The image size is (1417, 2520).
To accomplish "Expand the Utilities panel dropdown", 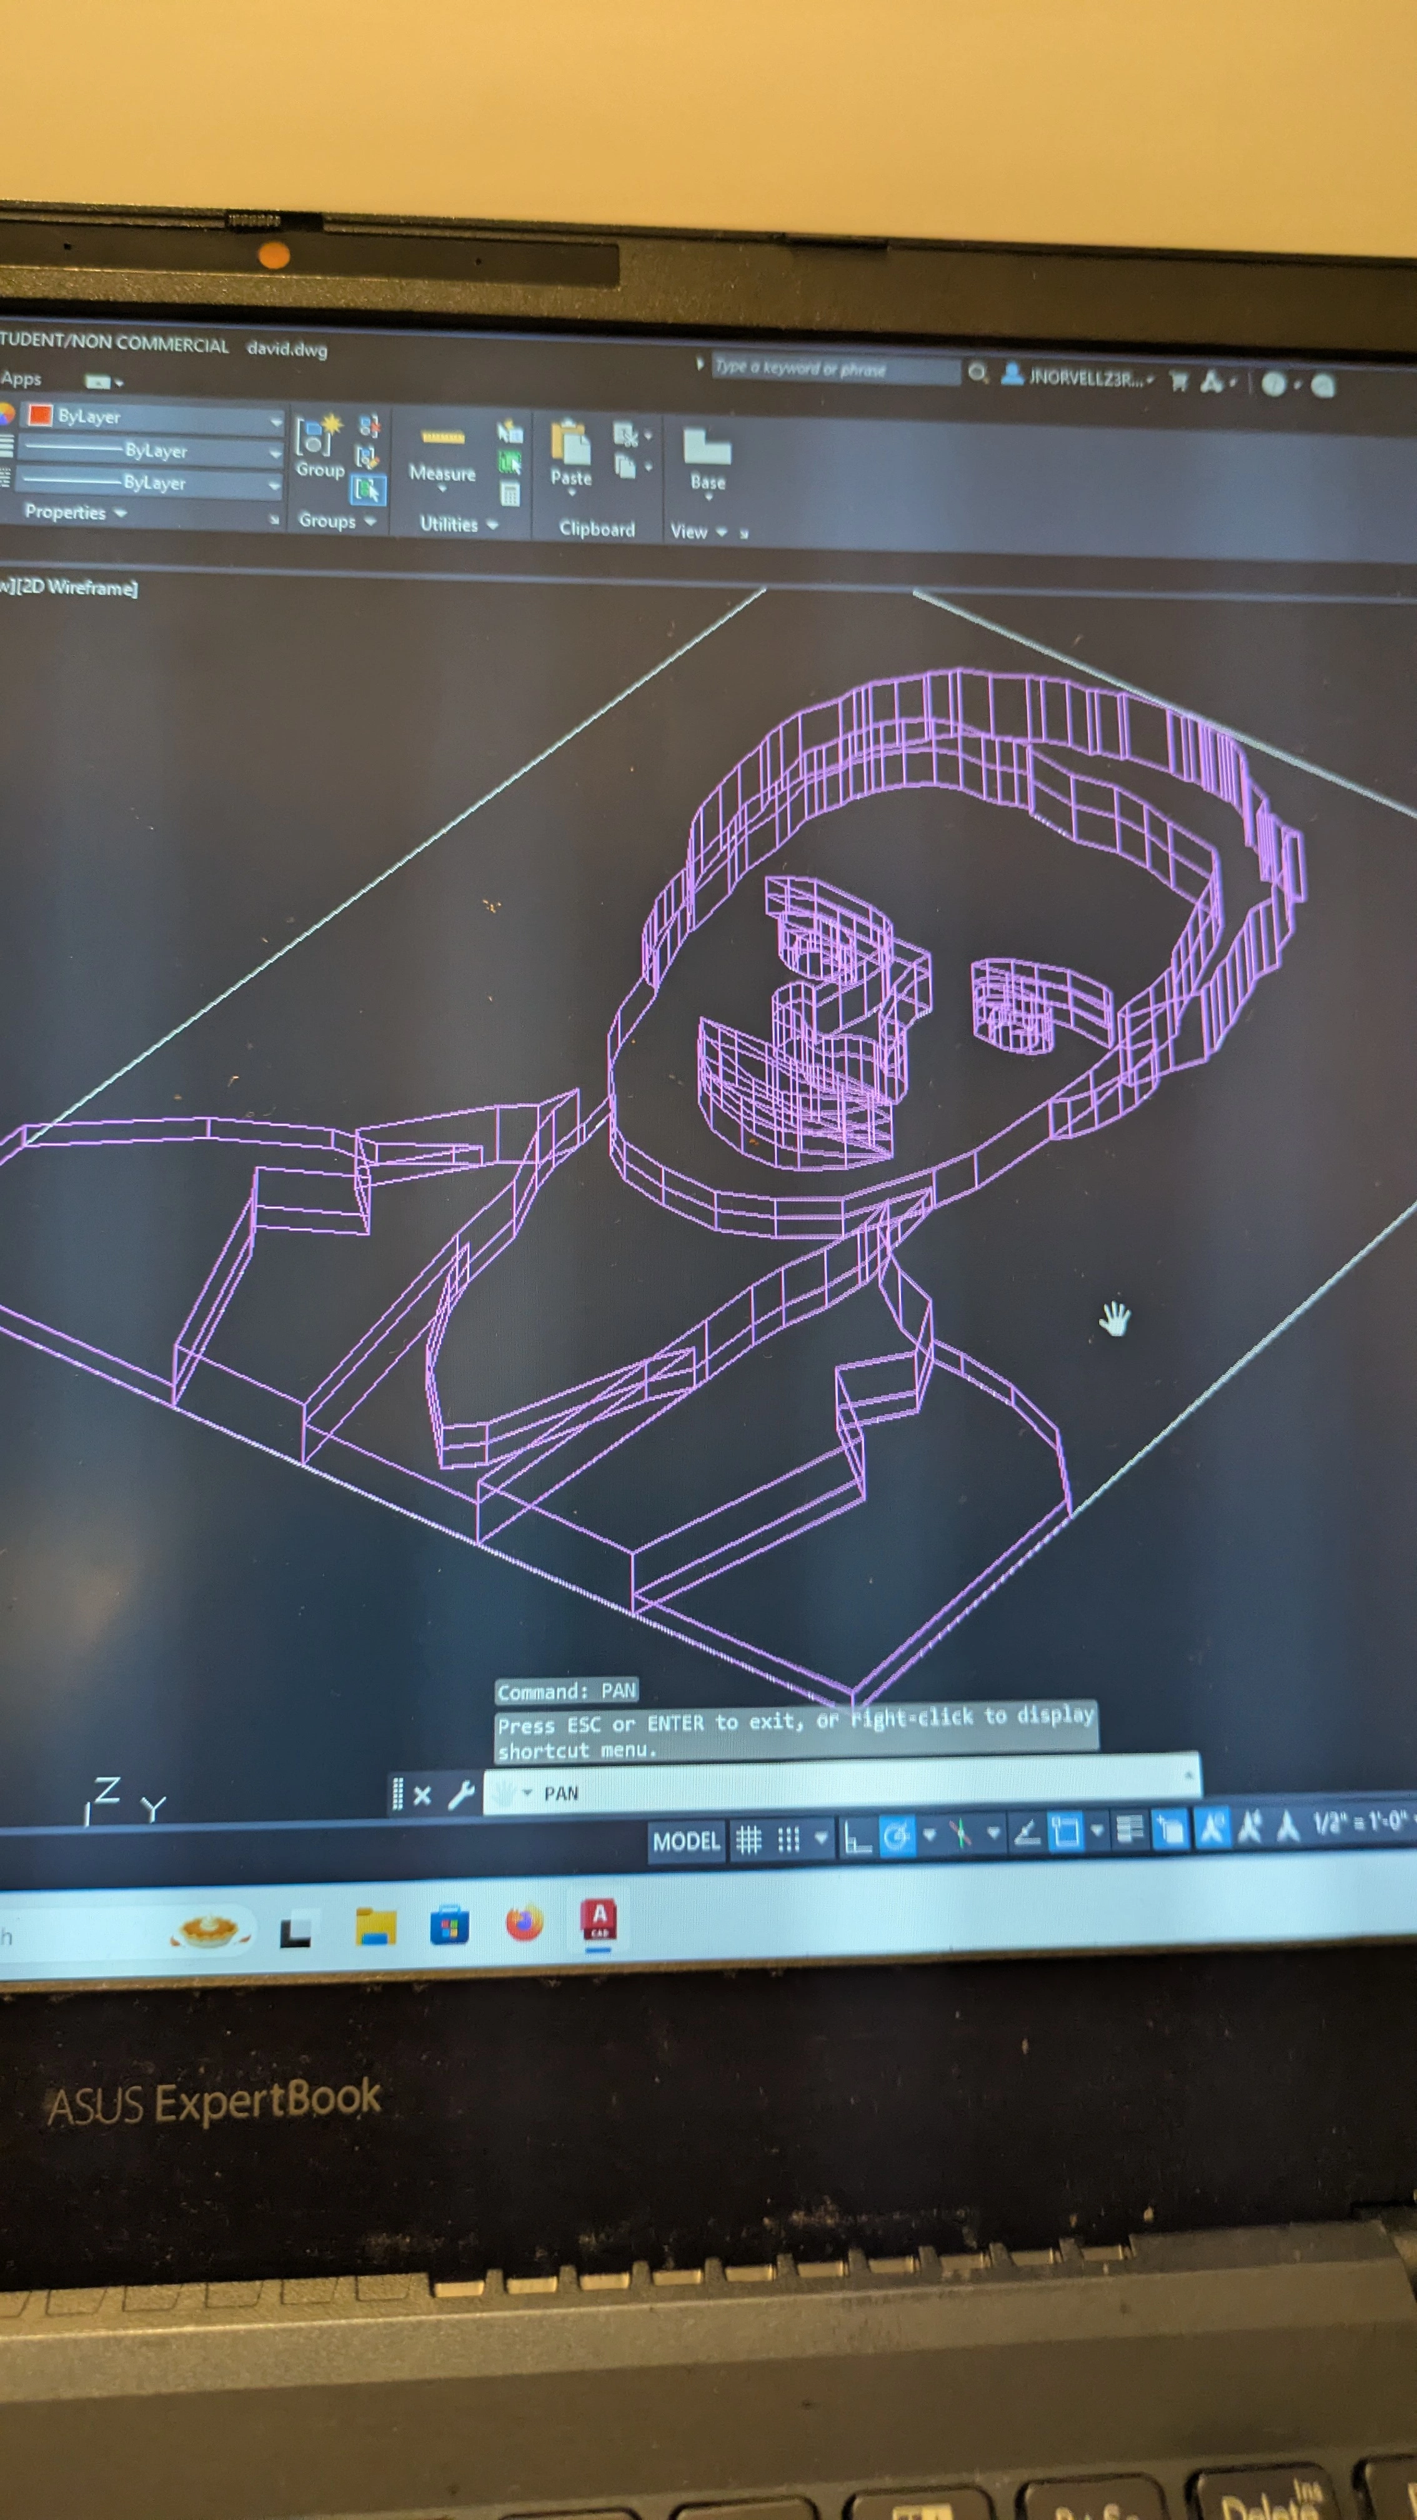I will 492,526.
